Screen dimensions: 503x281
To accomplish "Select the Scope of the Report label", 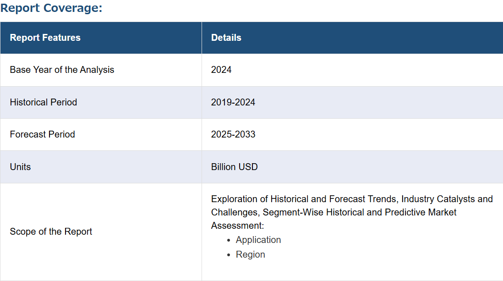I will pos(51,231).
